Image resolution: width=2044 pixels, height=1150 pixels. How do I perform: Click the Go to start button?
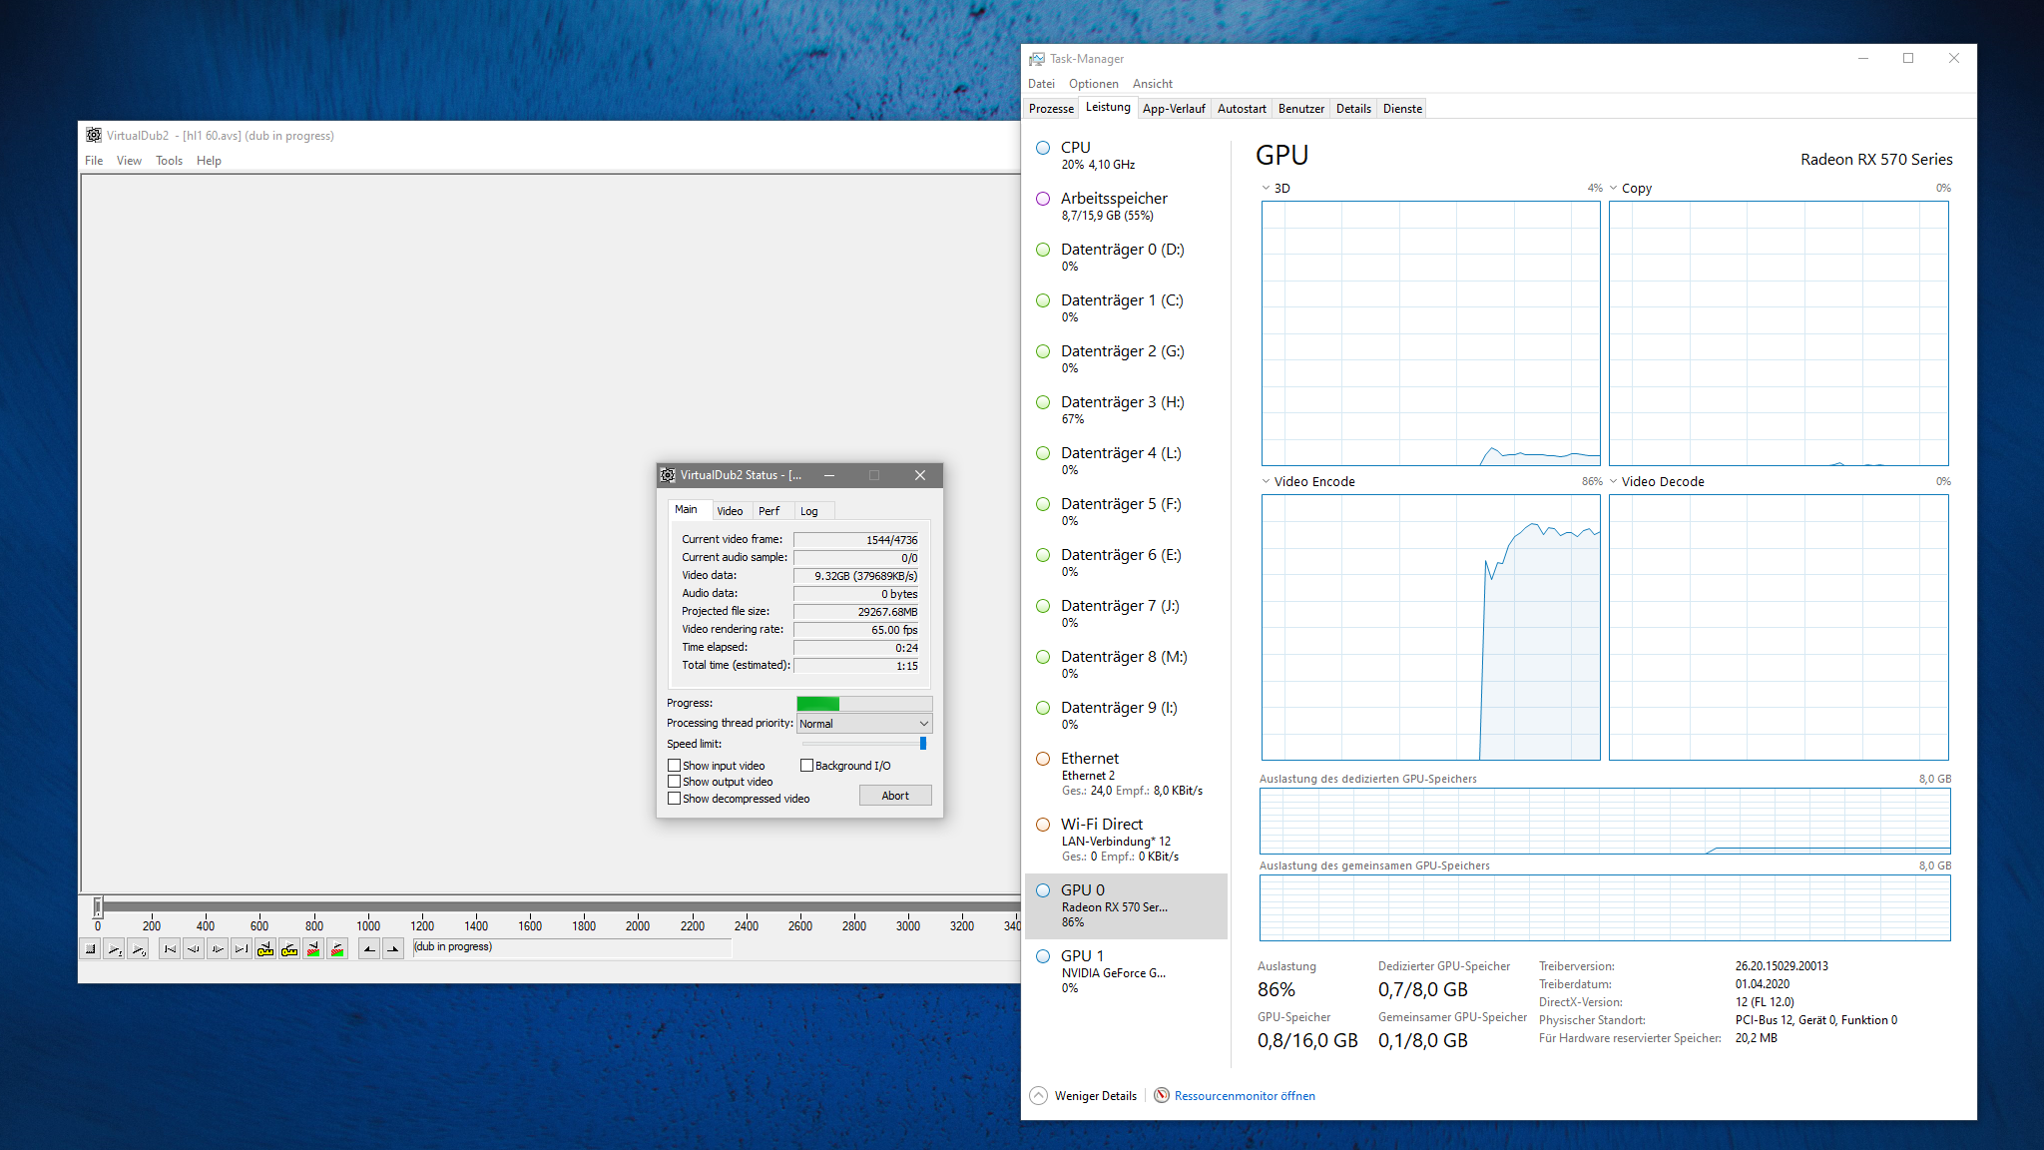point(170,949)
